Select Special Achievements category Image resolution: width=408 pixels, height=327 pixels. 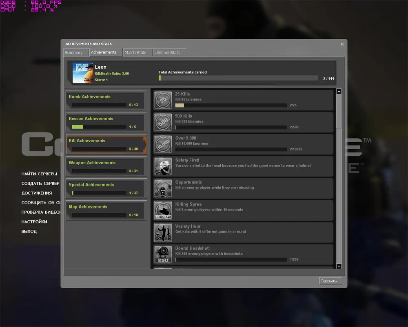coord(106,188)
